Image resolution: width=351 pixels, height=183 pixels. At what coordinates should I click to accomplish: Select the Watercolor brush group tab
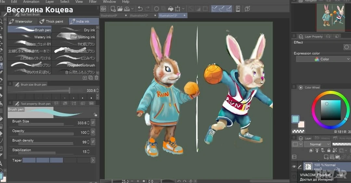[x=20, y=21]
